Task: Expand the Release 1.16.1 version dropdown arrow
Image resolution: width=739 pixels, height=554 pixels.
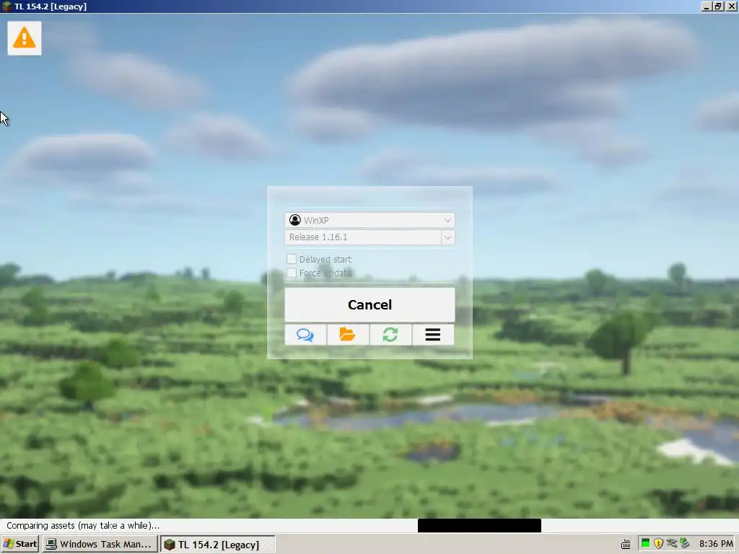Action: pyautogui.click(x=447, y=237)
